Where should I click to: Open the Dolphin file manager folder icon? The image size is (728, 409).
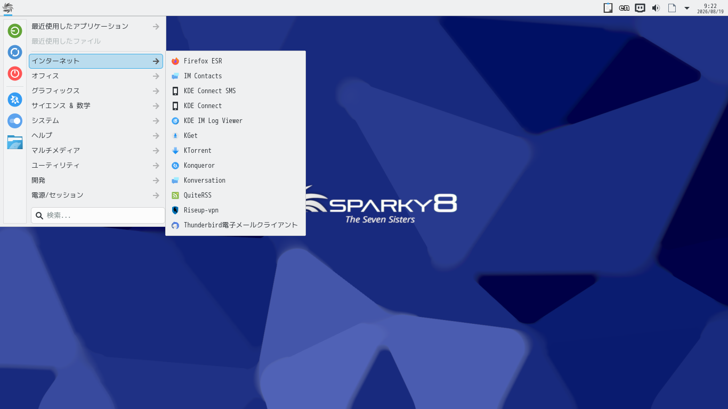coord(15,142)
